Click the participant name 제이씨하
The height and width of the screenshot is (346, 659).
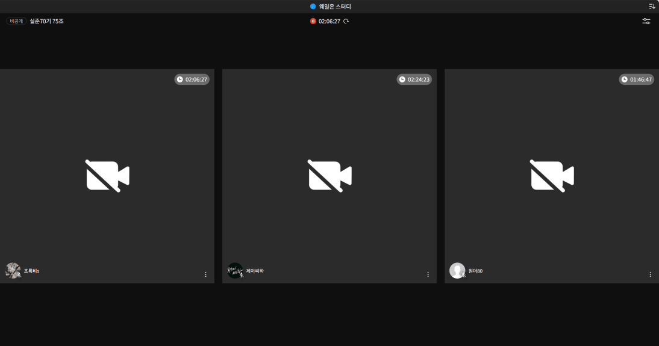coord(255,271)
